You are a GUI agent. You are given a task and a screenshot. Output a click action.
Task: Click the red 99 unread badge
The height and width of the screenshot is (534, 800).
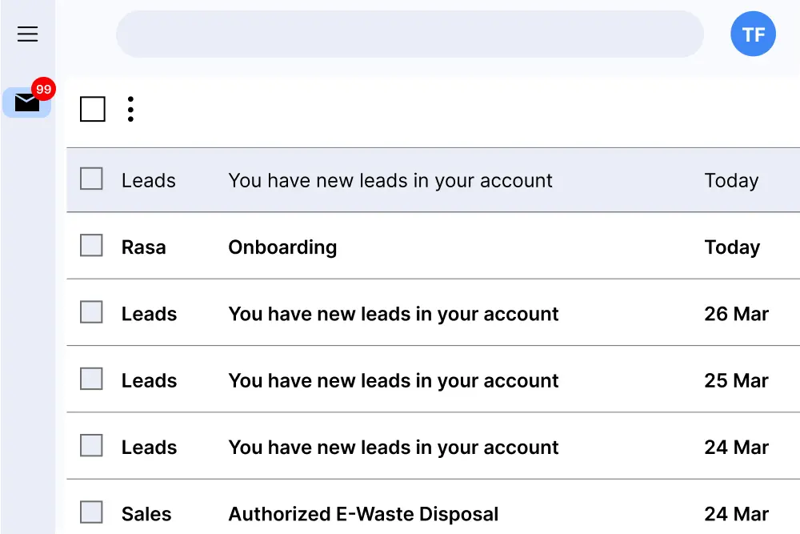tap(43, 89)
